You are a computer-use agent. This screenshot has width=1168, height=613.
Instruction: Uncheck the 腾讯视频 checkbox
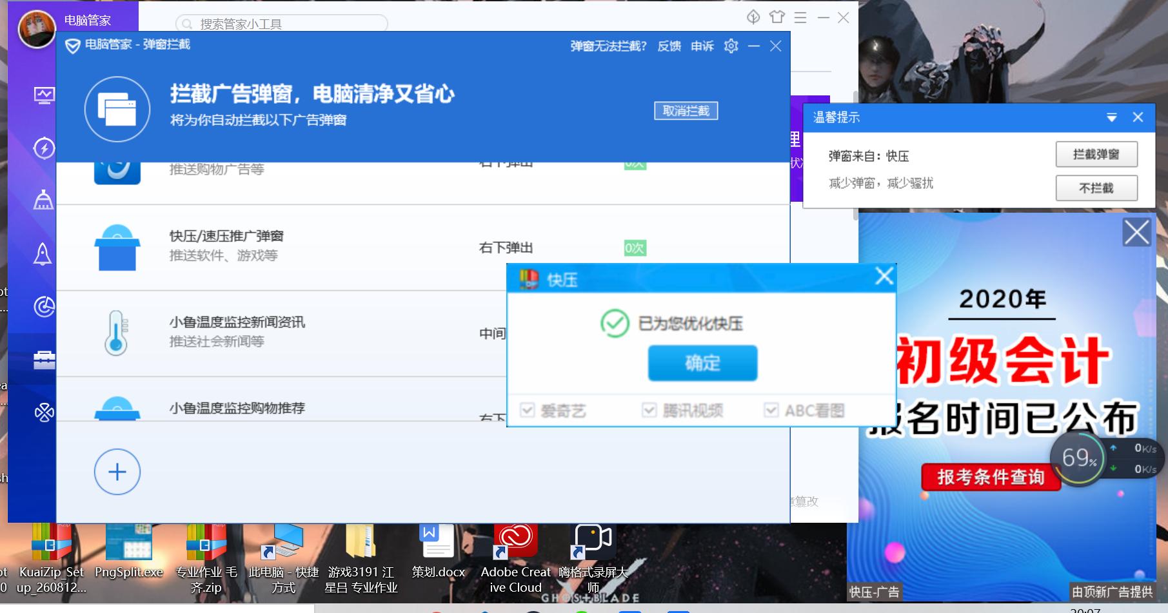648,410
